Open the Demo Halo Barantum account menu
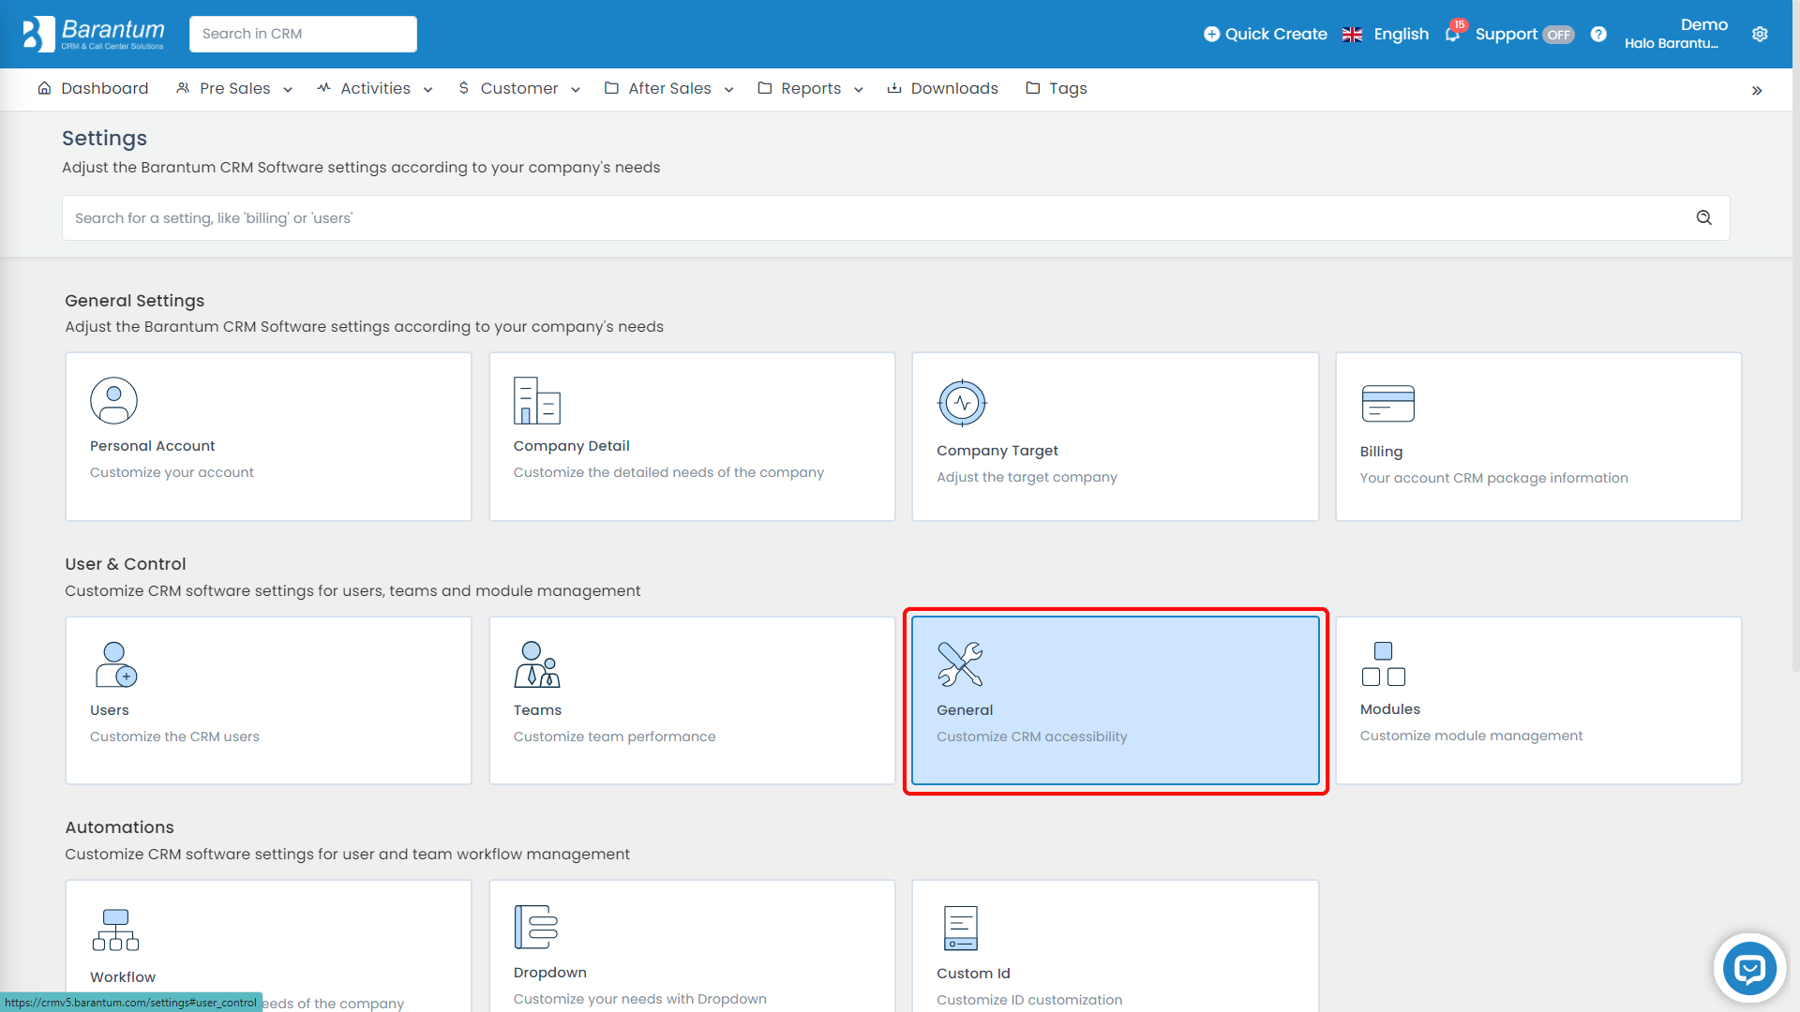Screen dimensions: 1800x1012 [x=1675, y=34]
